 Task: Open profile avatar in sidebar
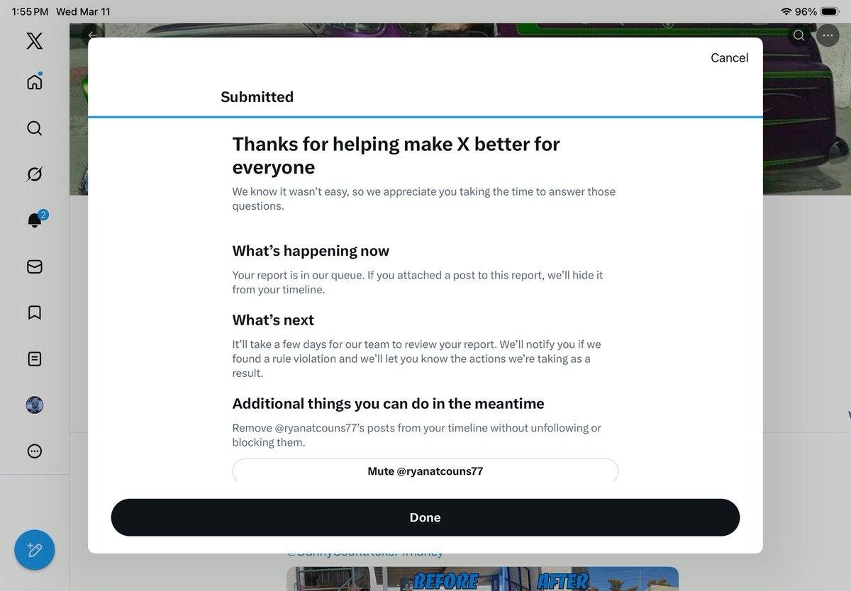[34, 405]
